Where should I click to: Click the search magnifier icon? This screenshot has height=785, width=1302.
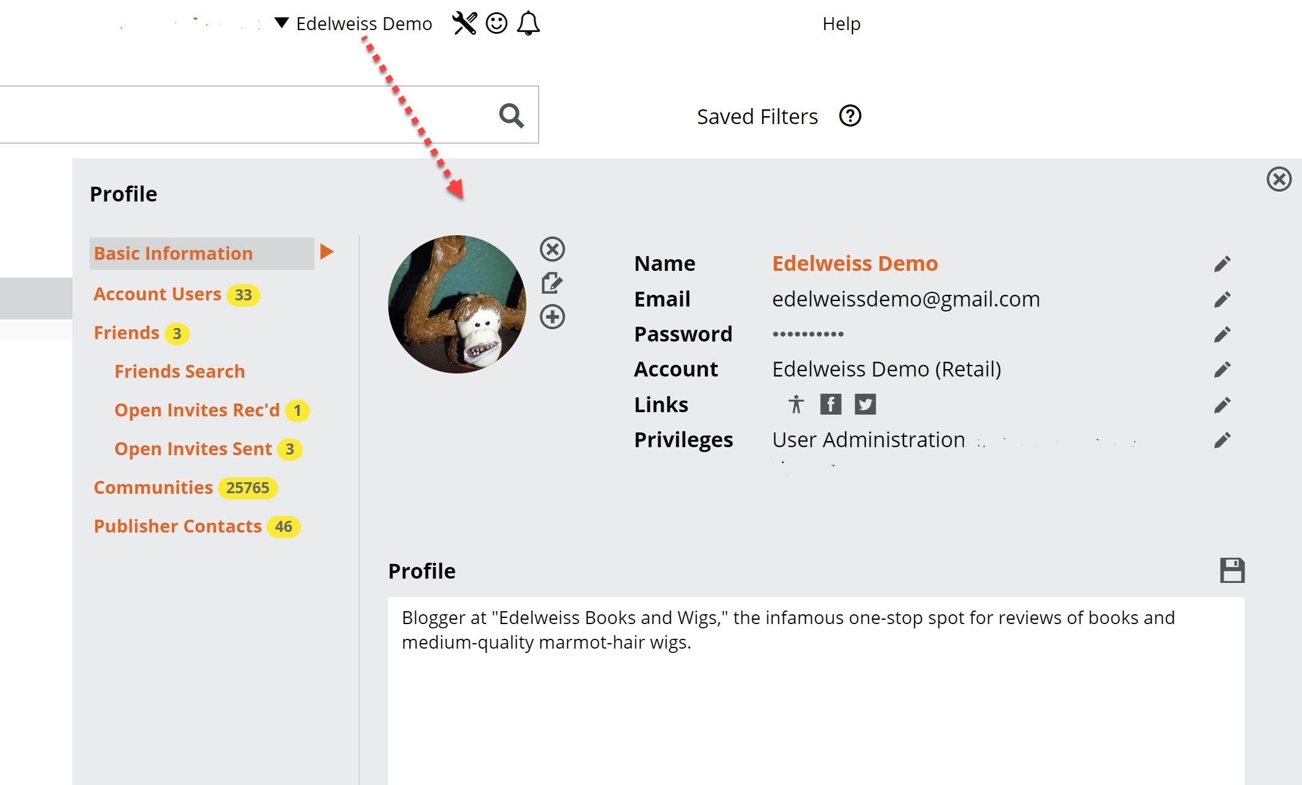pos(511,115)
